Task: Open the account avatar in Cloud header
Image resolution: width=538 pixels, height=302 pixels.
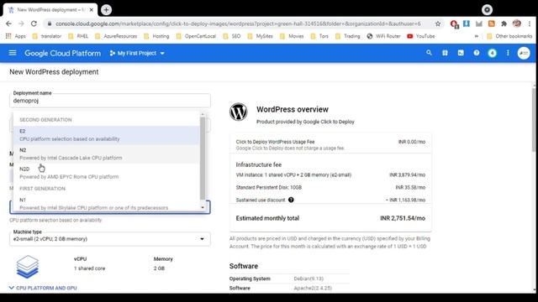Action: tap(524, 53)
